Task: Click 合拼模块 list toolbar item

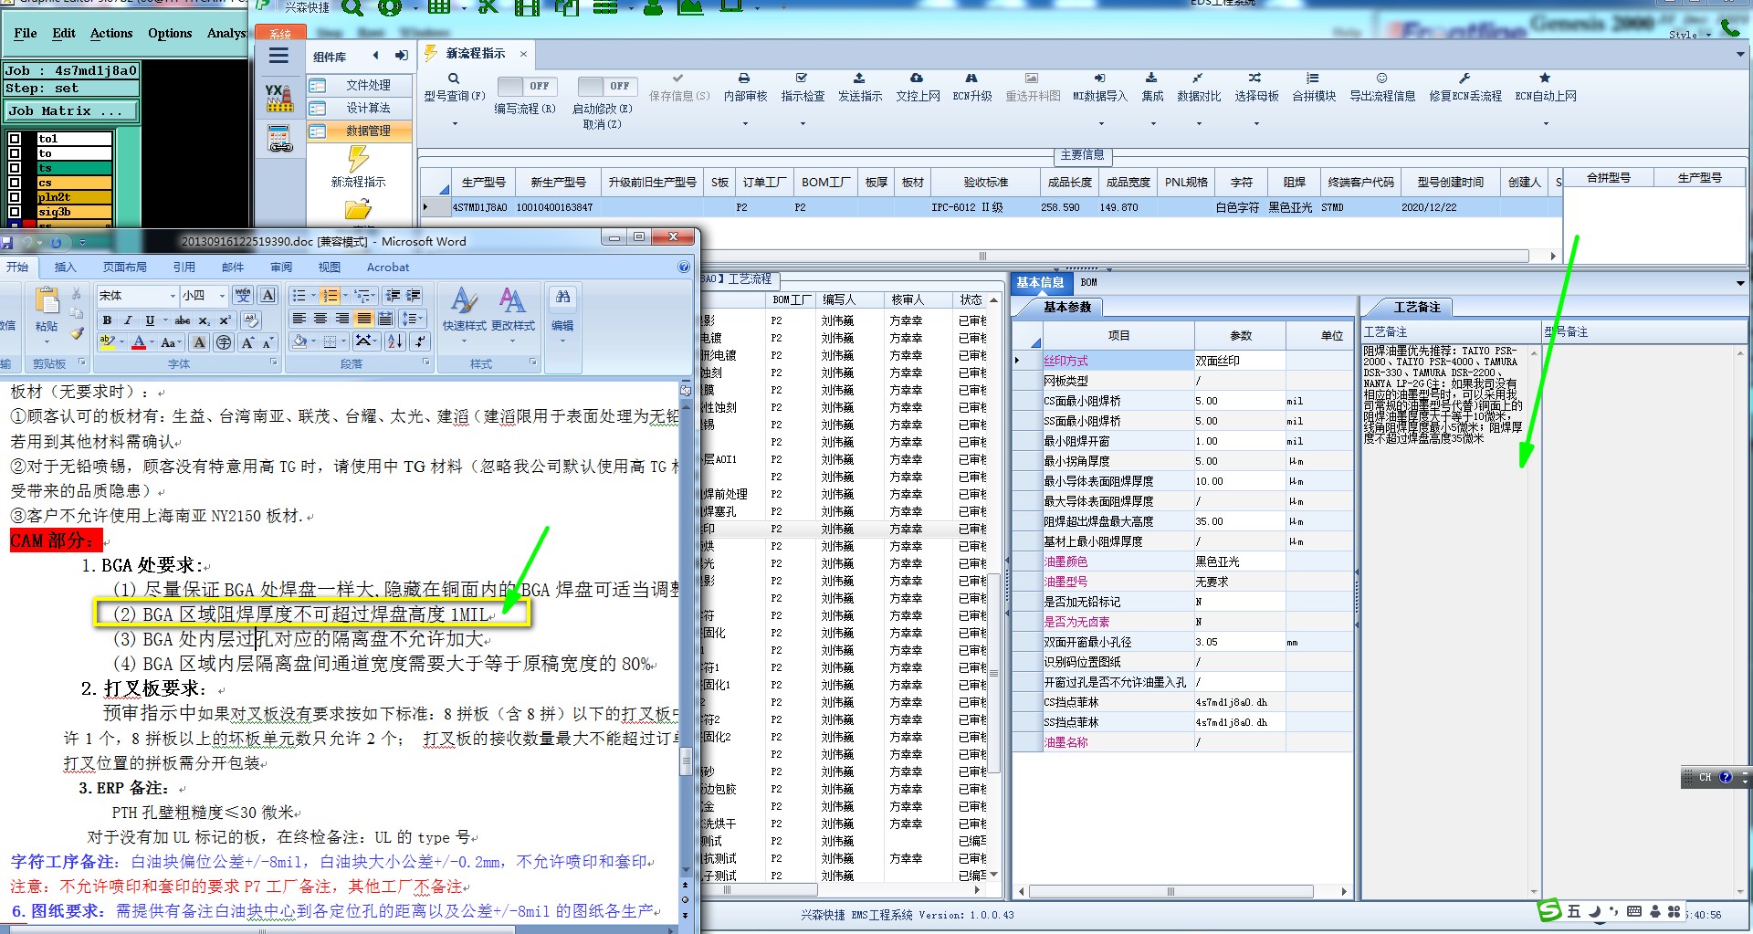Action: point(1314,88)
